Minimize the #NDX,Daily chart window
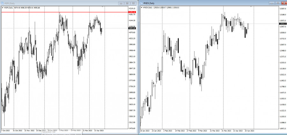The height and width of the screenshot is (135, 287). pos(272,3)
